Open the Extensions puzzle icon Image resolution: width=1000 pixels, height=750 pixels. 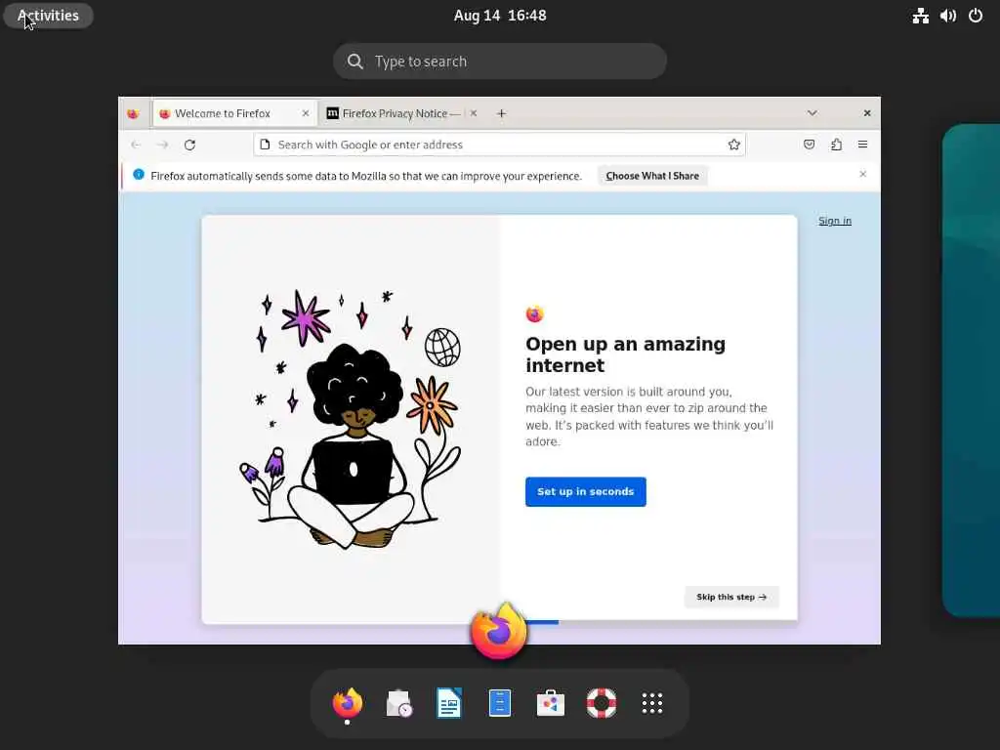836,145
